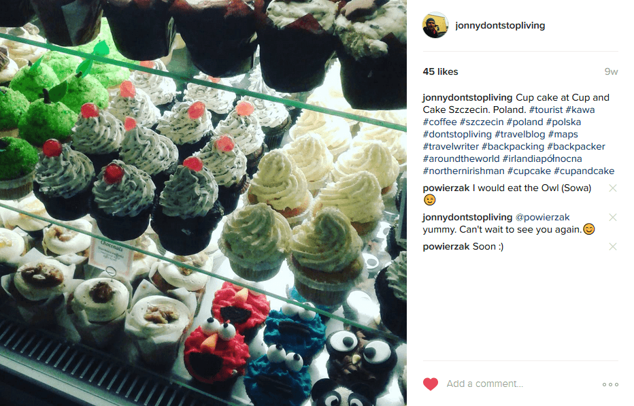Delete the 'I would eat the Owl' comment
This screenshot has width=634, height=406.
point(612,188)
